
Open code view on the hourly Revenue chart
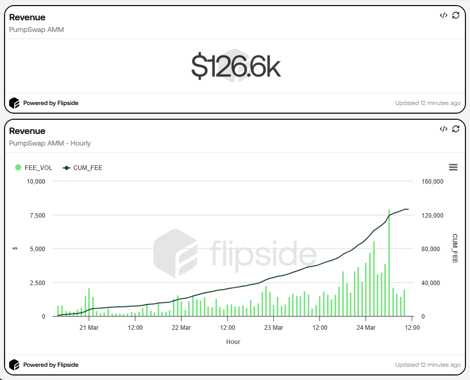tap(442, 129)
